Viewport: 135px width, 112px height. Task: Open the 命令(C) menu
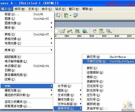[x=47, y=9]
